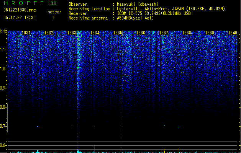
Task: Click the 0.9 frequency axis label
Action: [3, 88]
